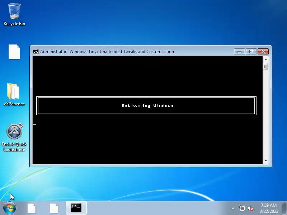This screenshot has height=215, width=287.
Task: Click the Windows Start orb
Action: pyautogui.click(x=10, y=208)
